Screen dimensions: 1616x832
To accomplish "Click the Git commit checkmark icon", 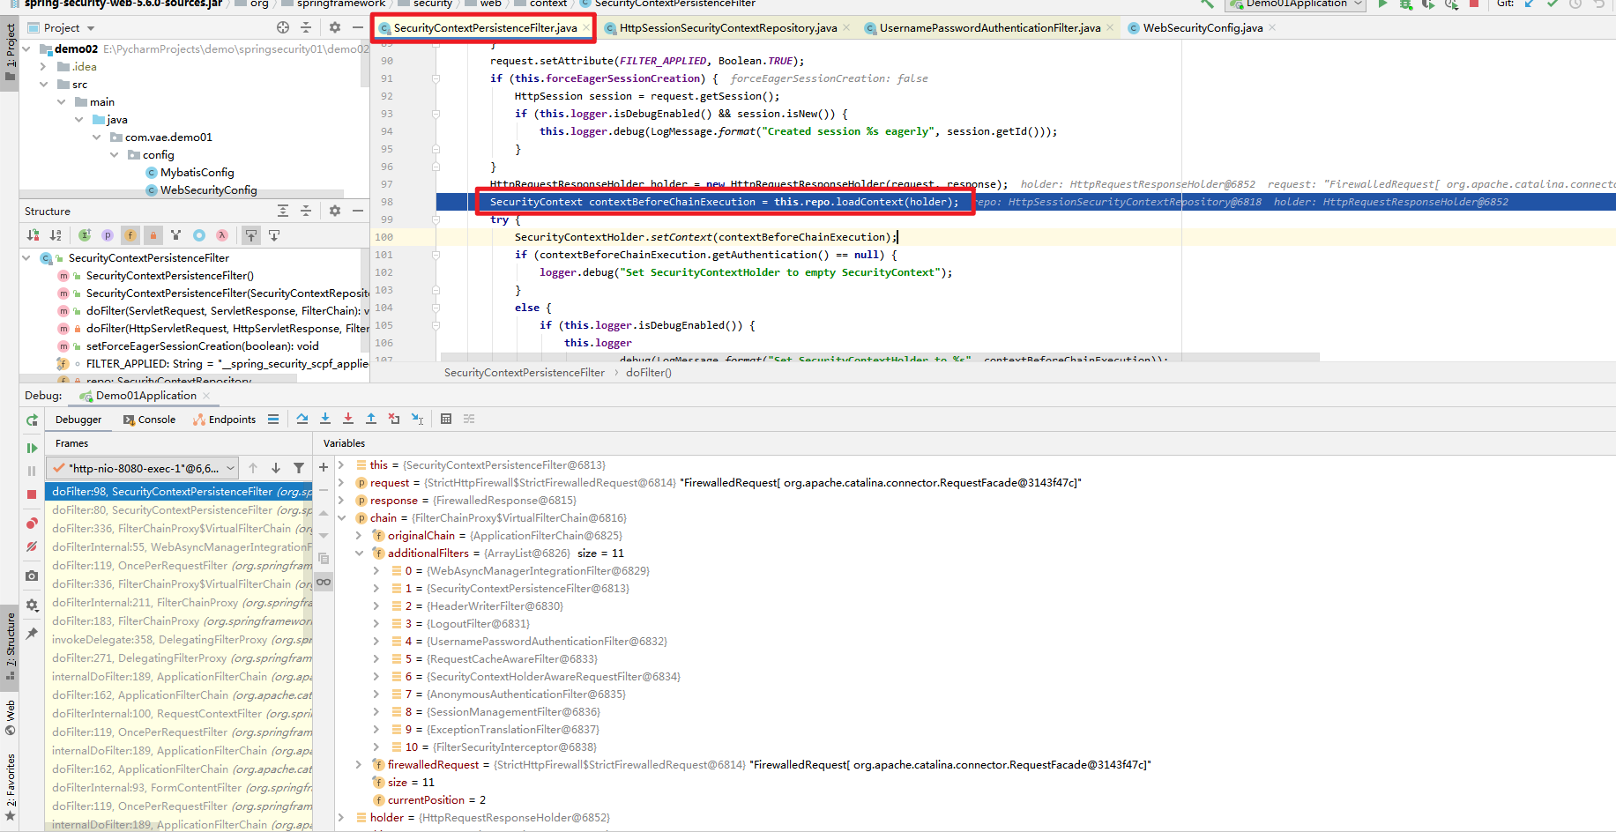I will (1552, 5).
